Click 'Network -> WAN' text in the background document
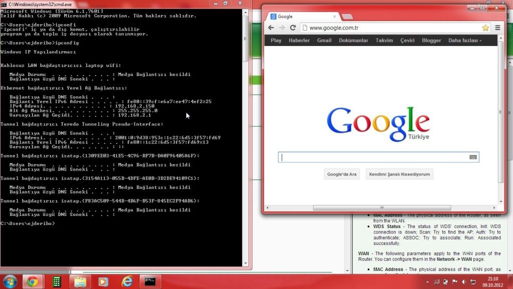This screenshot has width=513, height=289. [x=454, y=259]
